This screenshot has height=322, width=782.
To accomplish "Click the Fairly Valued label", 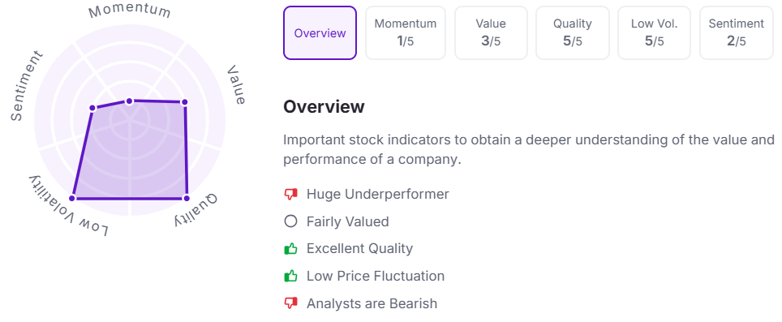I will (x=348, y=221).
